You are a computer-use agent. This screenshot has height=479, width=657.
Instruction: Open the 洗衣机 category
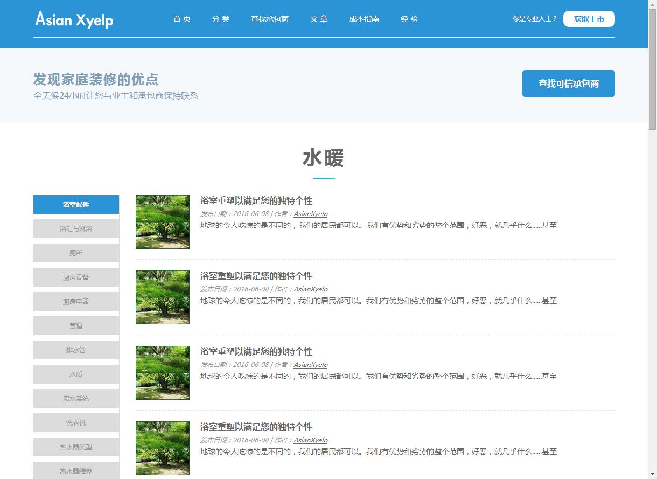[76, 422]
